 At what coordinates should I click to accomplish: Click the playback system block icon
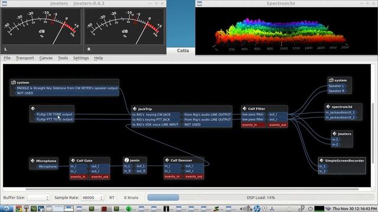click(331, 80)
